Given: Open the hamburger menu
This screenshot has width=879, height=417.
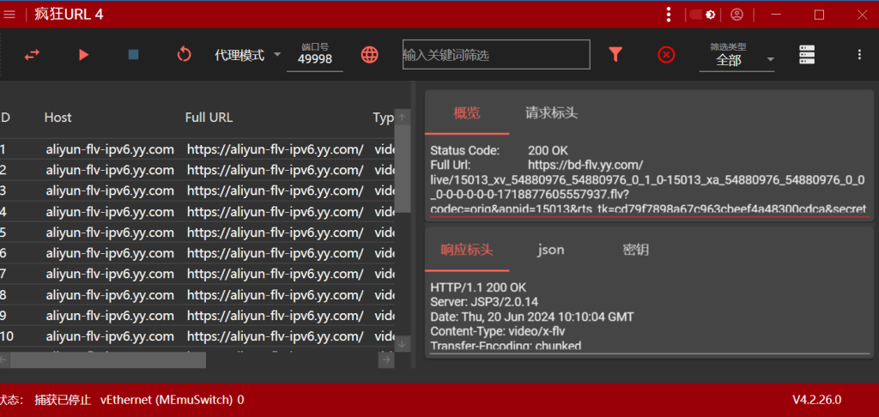Looking at the screenshot, I should (x=9, y=15).
